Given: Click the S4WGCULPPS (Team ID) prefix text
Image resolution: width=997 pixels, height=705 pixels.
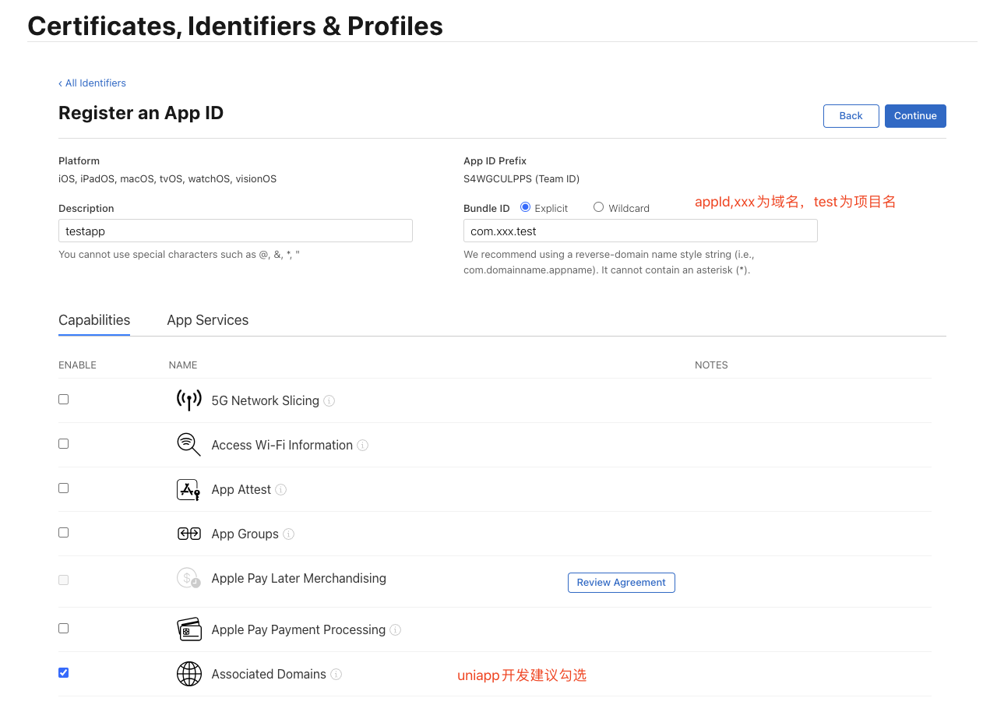Looking at the screenshot, I should [521, 179].
